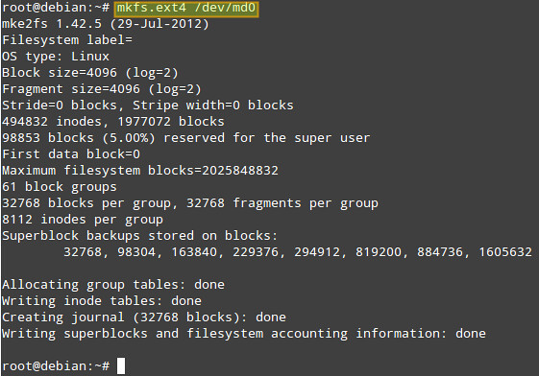Click the highlighted mkfs.ext4 /dev/md0 command
Image resolution: width=539 pixels, height=376 pixels.
pos(186,9)
